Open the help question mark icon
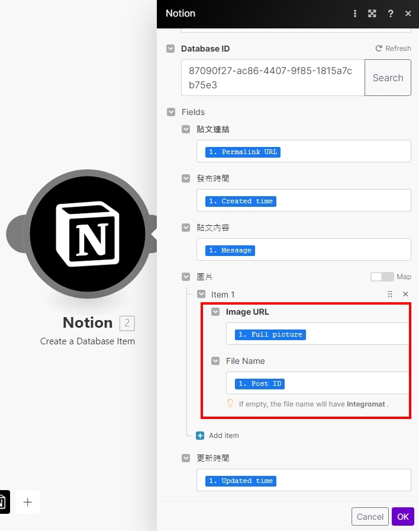 [390, 14]
